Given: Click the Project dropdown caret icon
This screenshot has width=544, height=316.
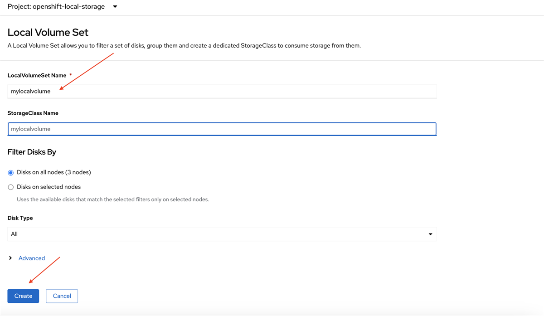Looking at the screenshot, I should [x=115, y=6].
